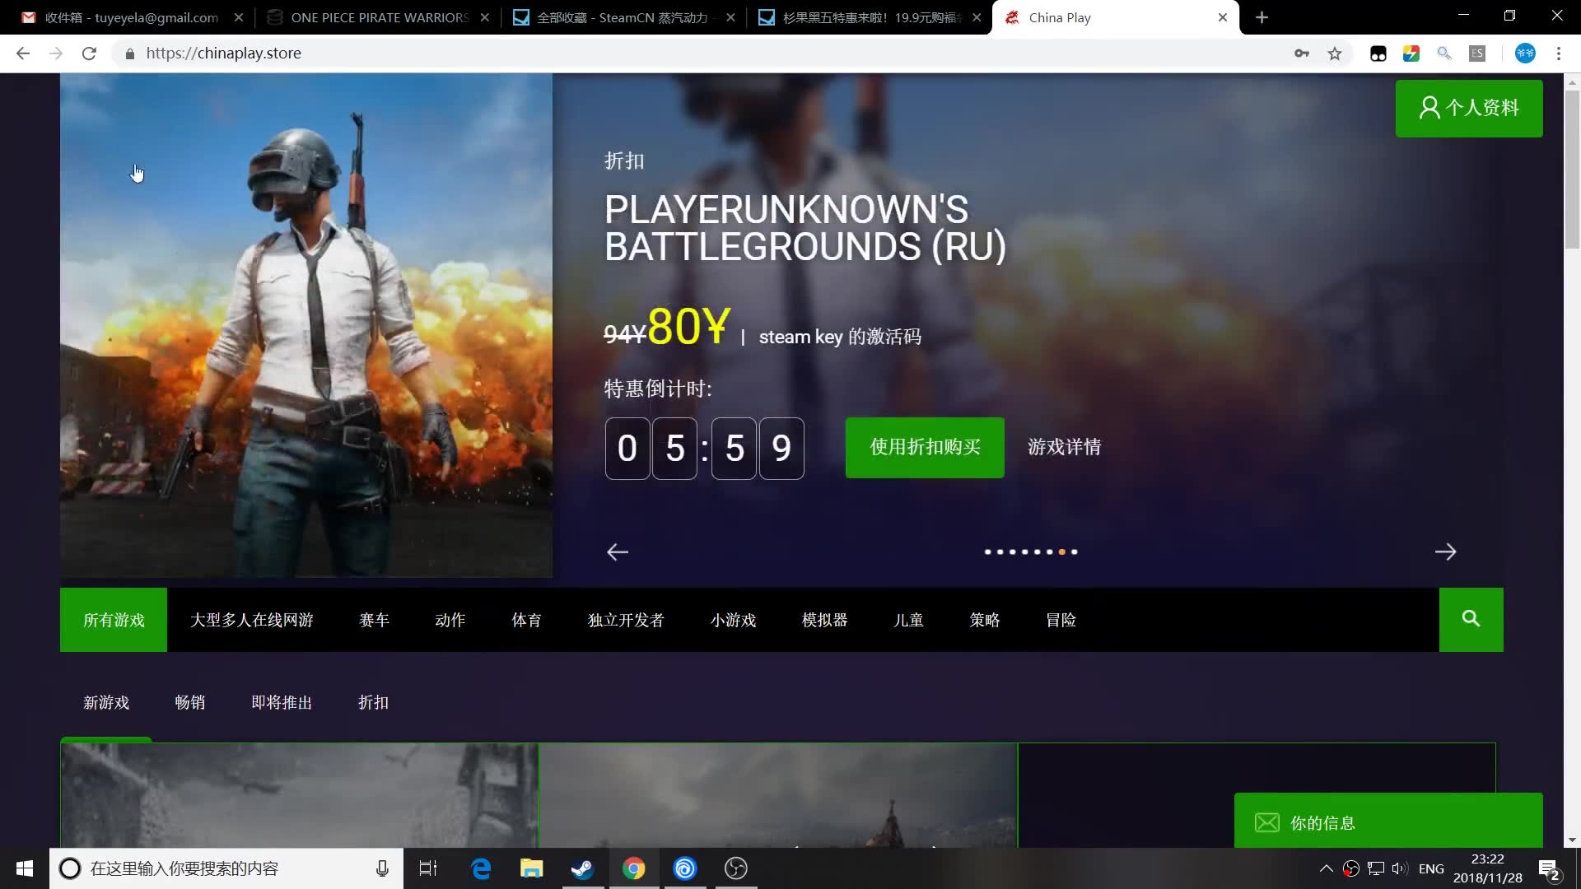Switch to 折扣 discounts tab
The image size is (1581, 889).
[x=374, y=702]
